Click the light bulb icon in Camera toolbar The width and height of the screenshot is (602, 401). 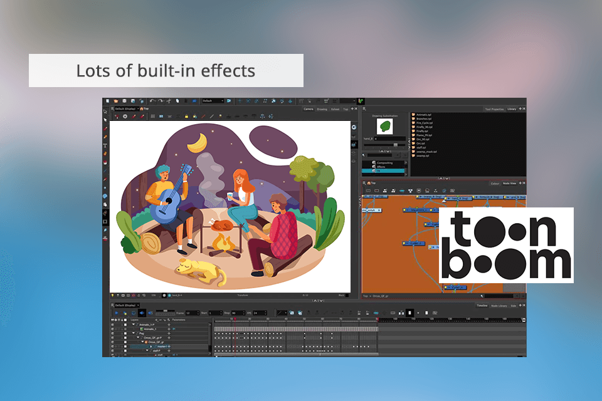point(220,116)
